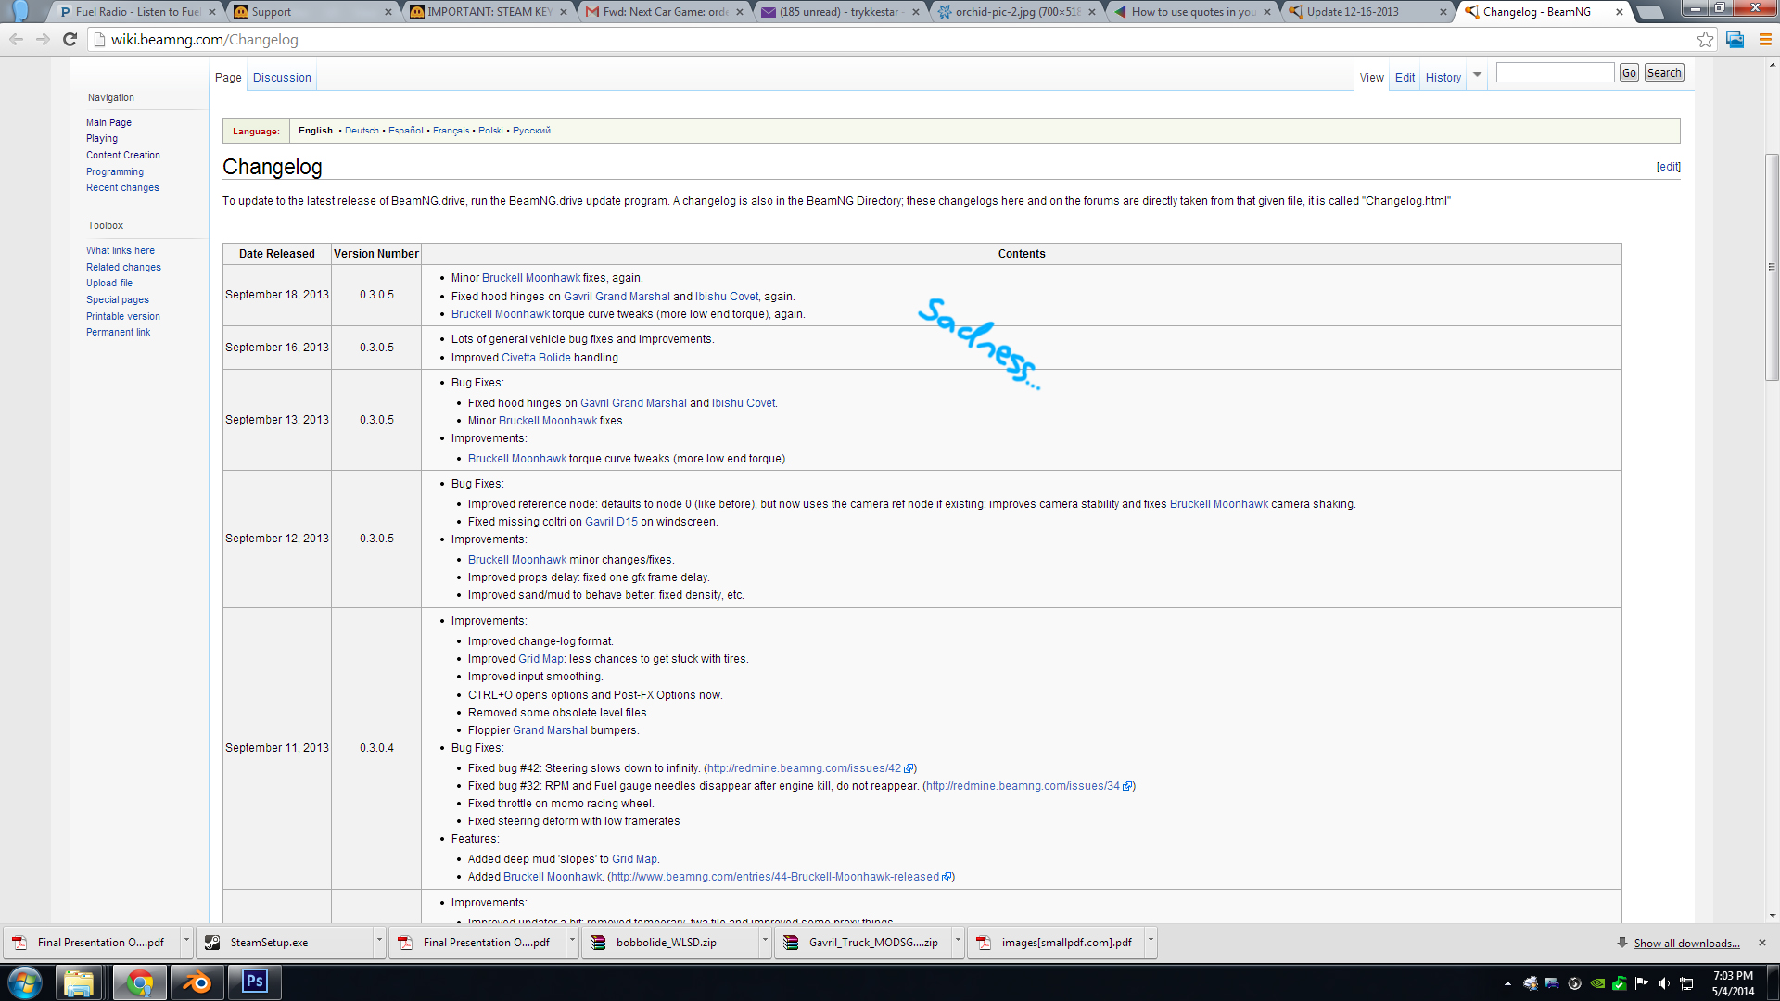
Task: Click volume speaker icon in system tray
Action: 1664,983
